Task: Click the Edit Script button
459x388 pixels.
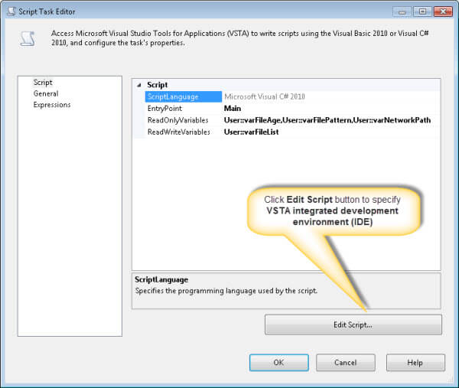Action: (353, 324)
